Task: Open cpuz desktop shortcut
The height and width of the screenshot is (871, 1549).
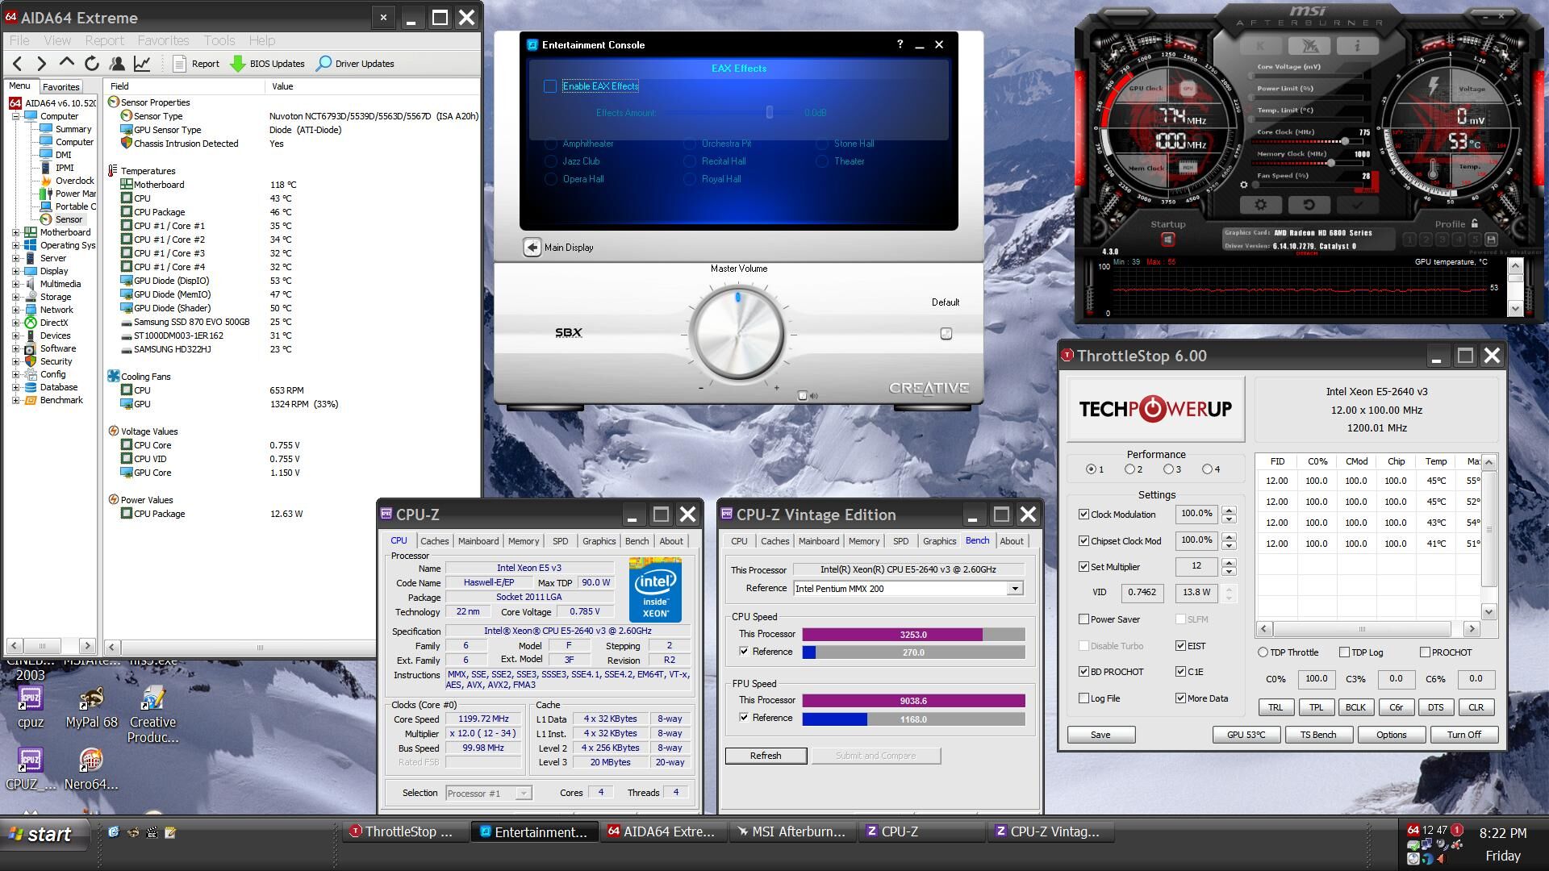Action: (x=31, y=706)
